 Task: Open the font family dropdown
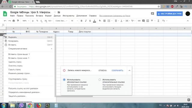click(x=61, y=21)
